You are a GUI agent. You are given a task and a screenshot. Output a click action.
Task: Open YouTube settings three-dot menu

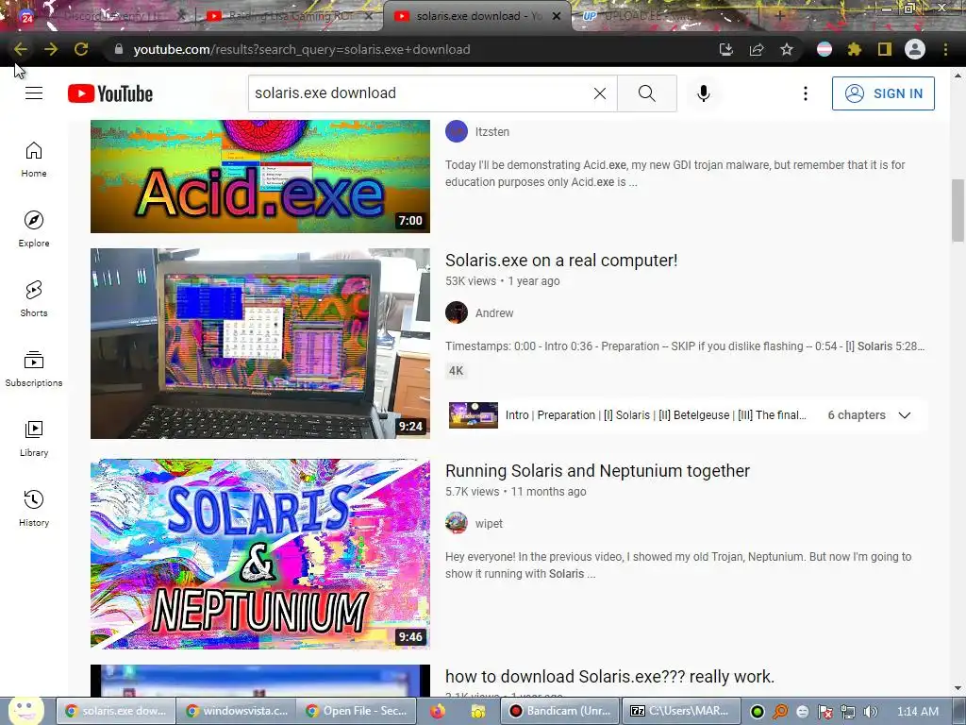click(806, 93)
